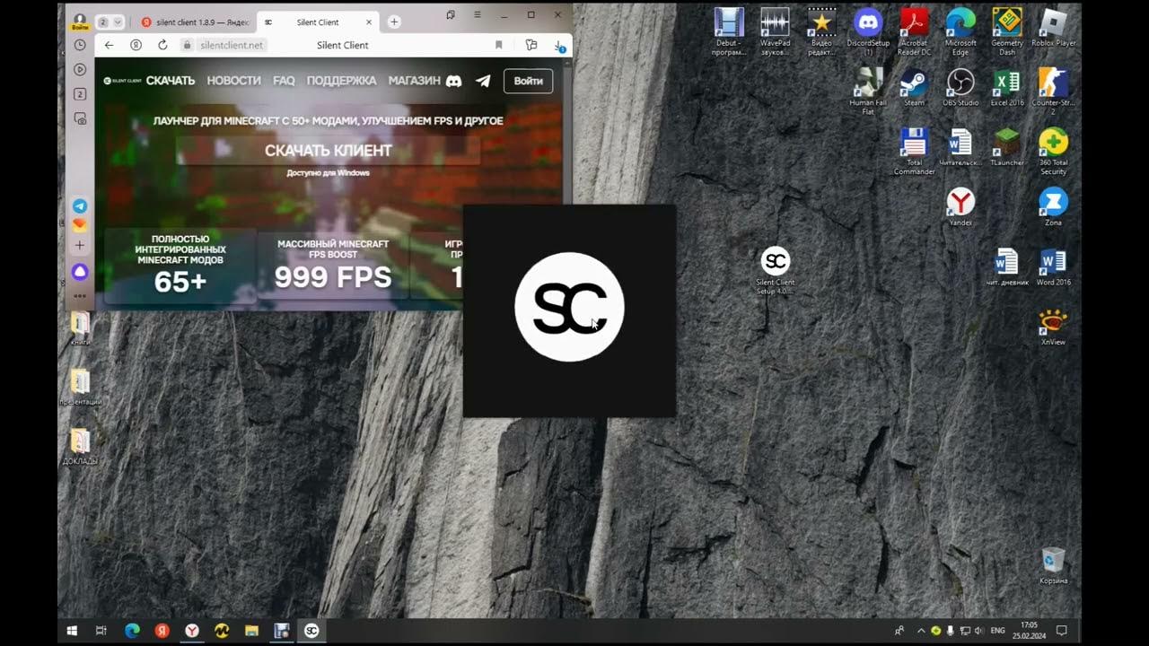Click the Silent Client logo in site header
This screenshot has width=1149, height=646.
click(x=123, y=81)
